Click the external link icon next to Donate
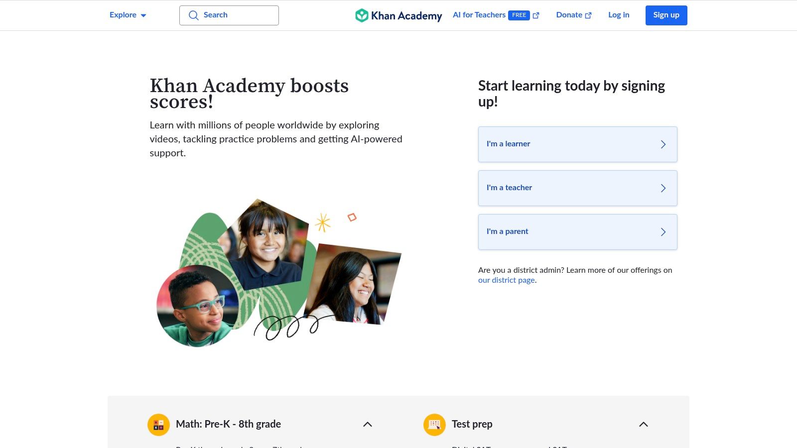This screenshot has width=797, height=448. point(588,15)
